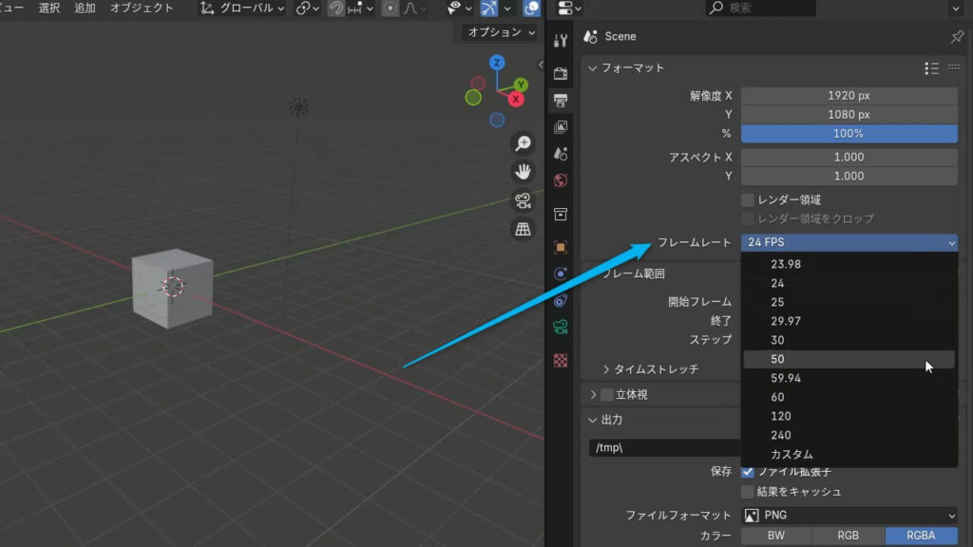Image resolution: width=973 pixels, height=547 pixels.
Task: Open the 追加 menu
Action: coord(85,8)
